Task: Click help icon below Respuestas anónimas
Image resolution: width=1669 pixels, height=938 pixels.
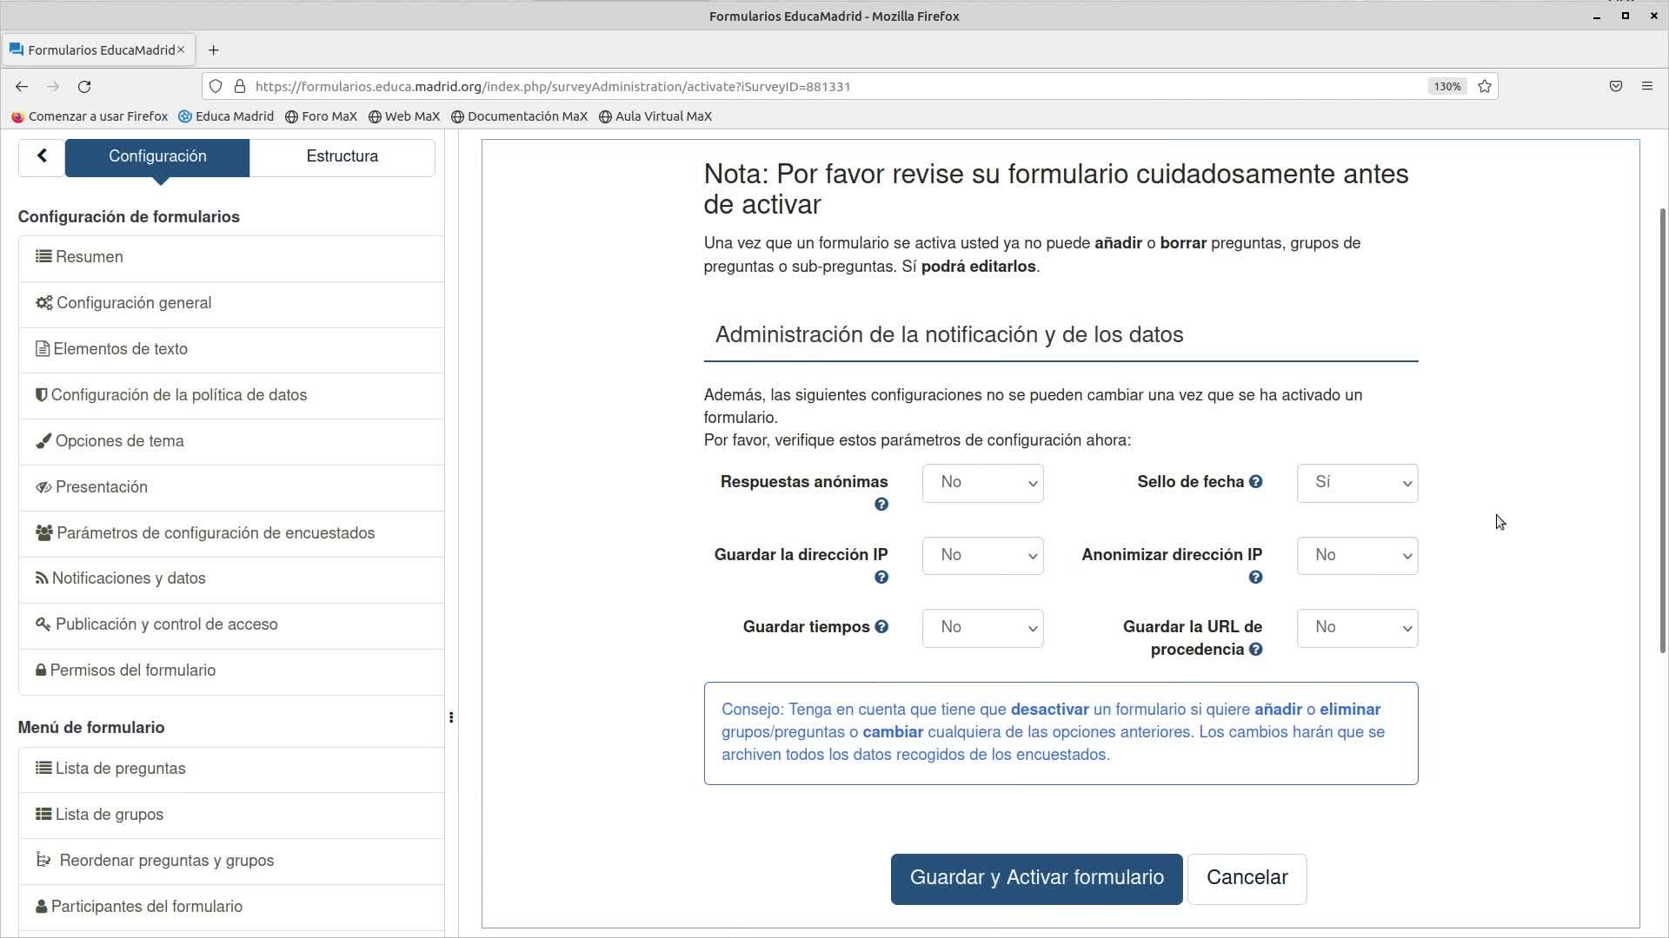Action: 881,505
